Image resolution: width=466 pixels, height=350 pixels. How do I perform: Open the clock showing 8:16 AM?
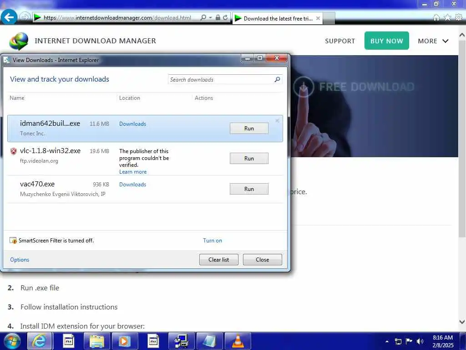(443, 341)
